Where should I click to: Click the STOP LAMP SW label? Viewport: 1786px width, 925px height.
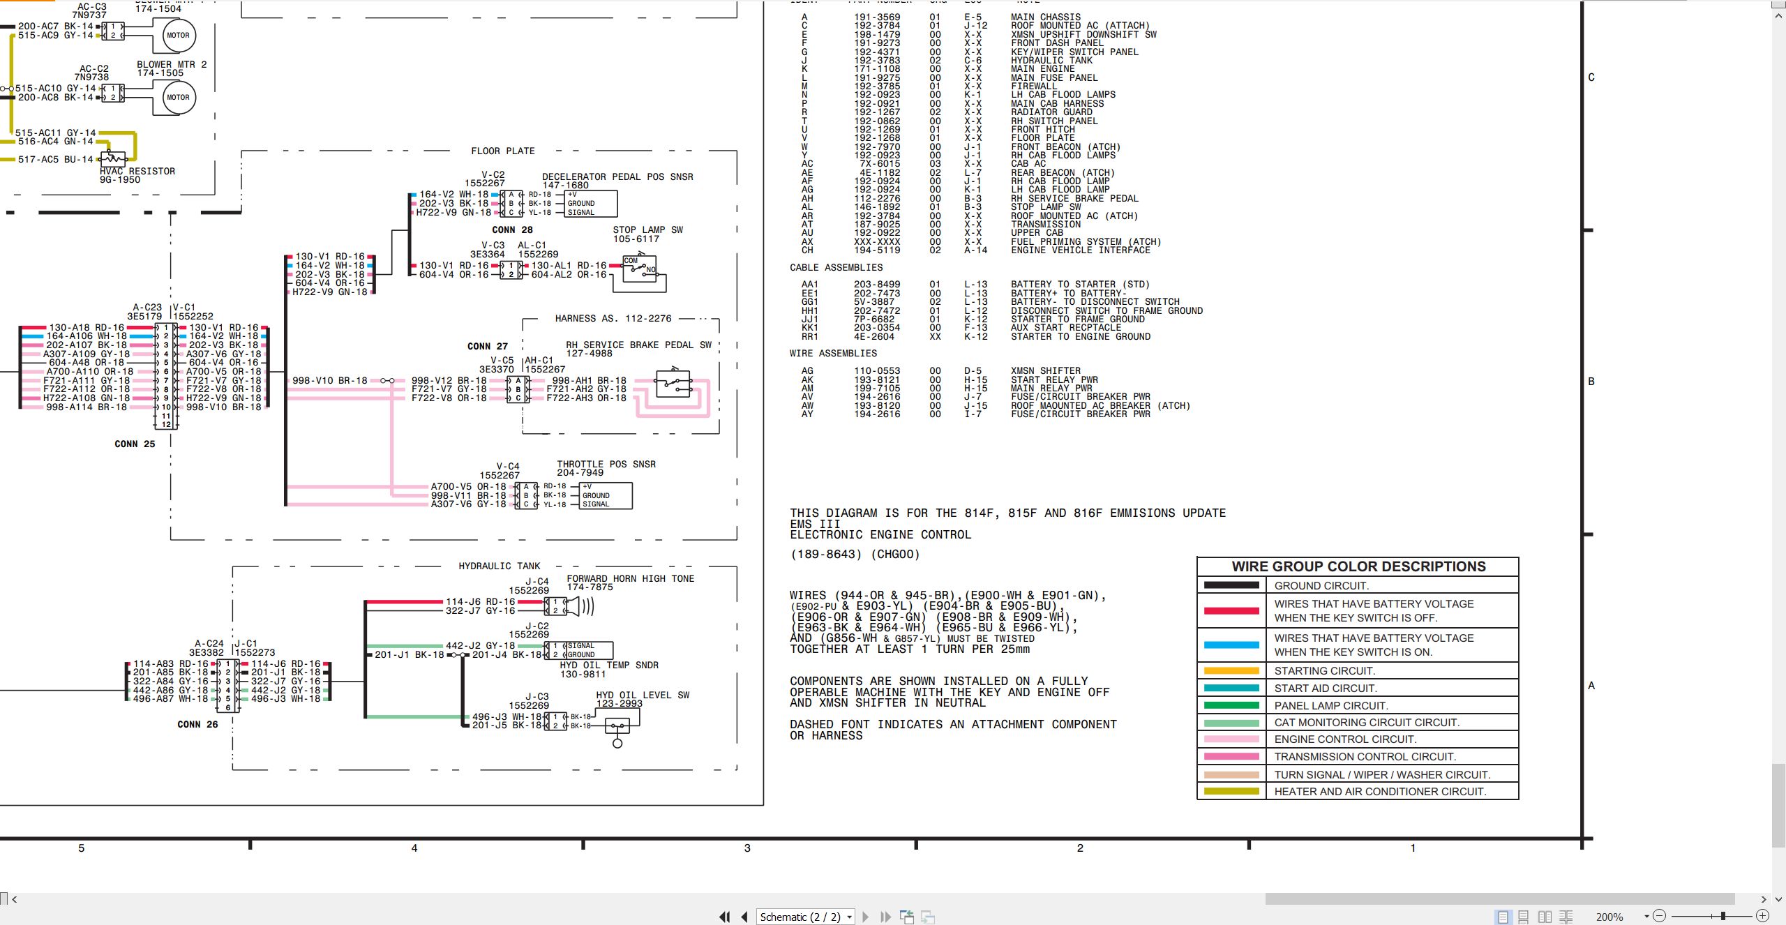(x=648, y=230)
